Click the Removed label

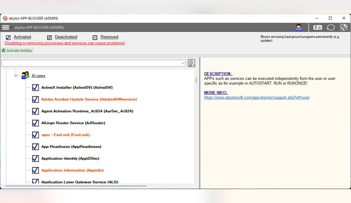pos(109,37)
